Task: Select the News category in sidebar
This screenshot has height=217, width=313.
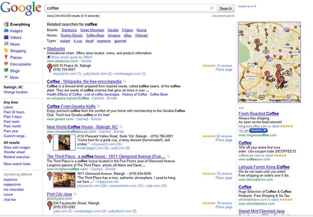Action: click(15, 44)
